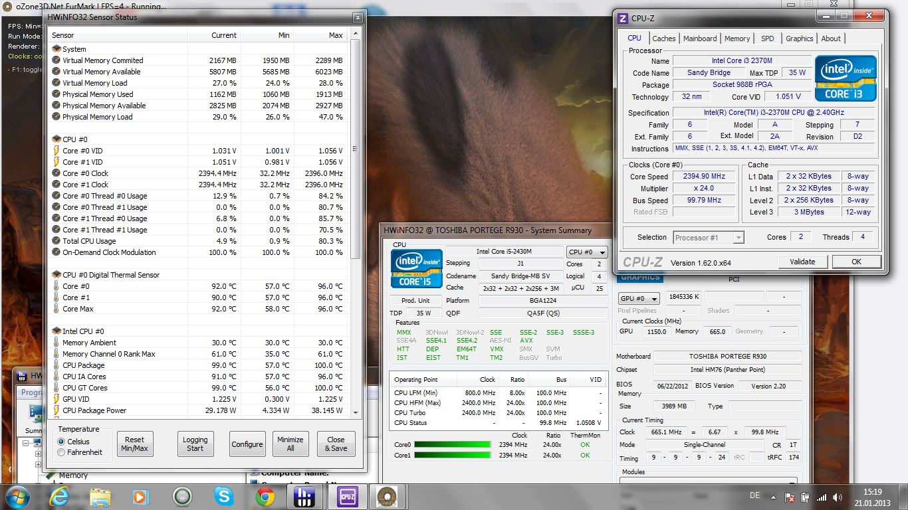Open the Processor #1 selection dropdown in CPU-Z
Screen dimensions: 908x510
click(x=708, y=237)
